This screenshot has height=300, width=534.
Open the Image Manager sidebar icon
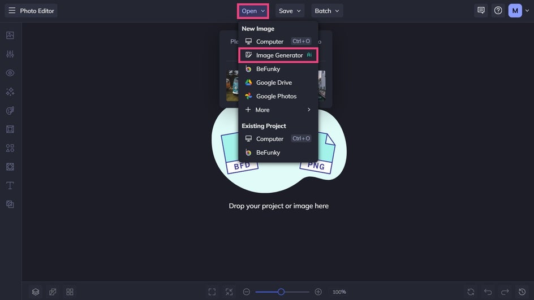pyautogui.click(x=10, y=35)
